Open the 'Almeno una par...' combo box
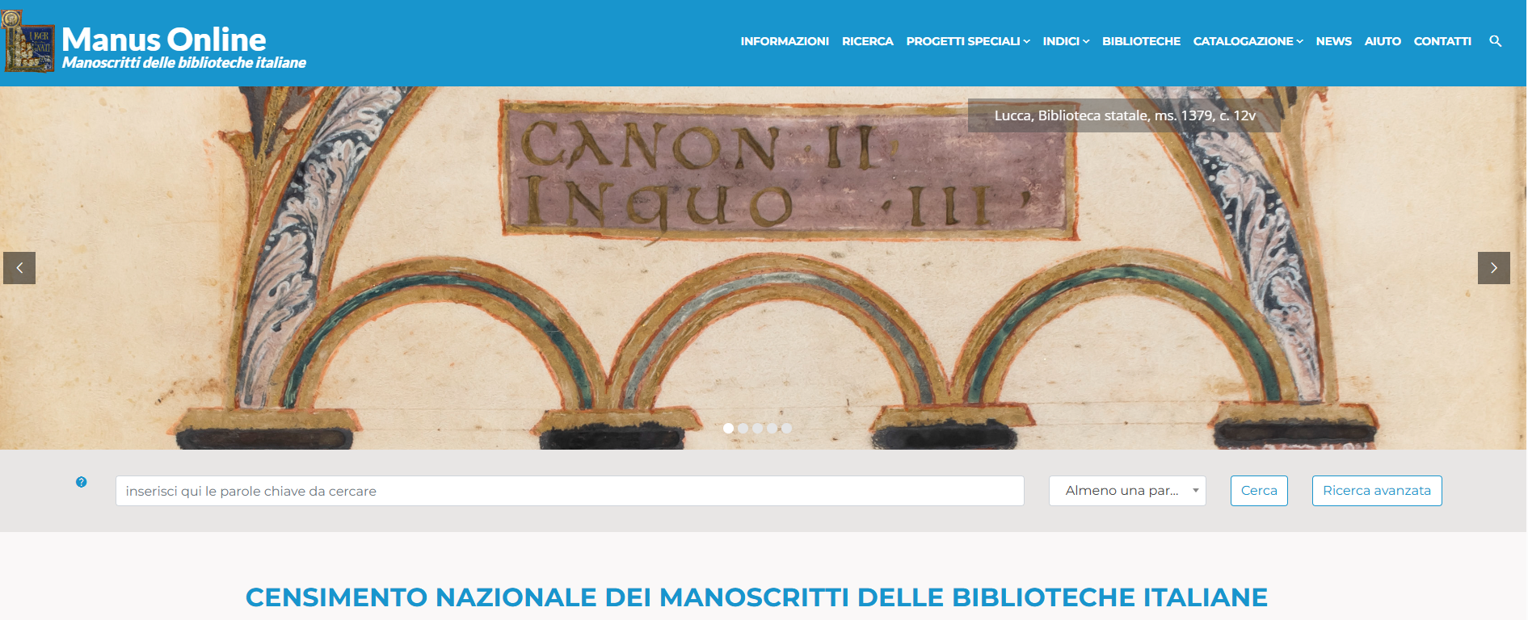This screenshot has height=620, width=1528. [1127, 491]
